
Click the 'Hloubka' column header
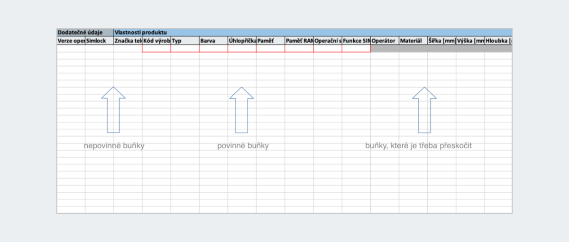pos(498,41)
